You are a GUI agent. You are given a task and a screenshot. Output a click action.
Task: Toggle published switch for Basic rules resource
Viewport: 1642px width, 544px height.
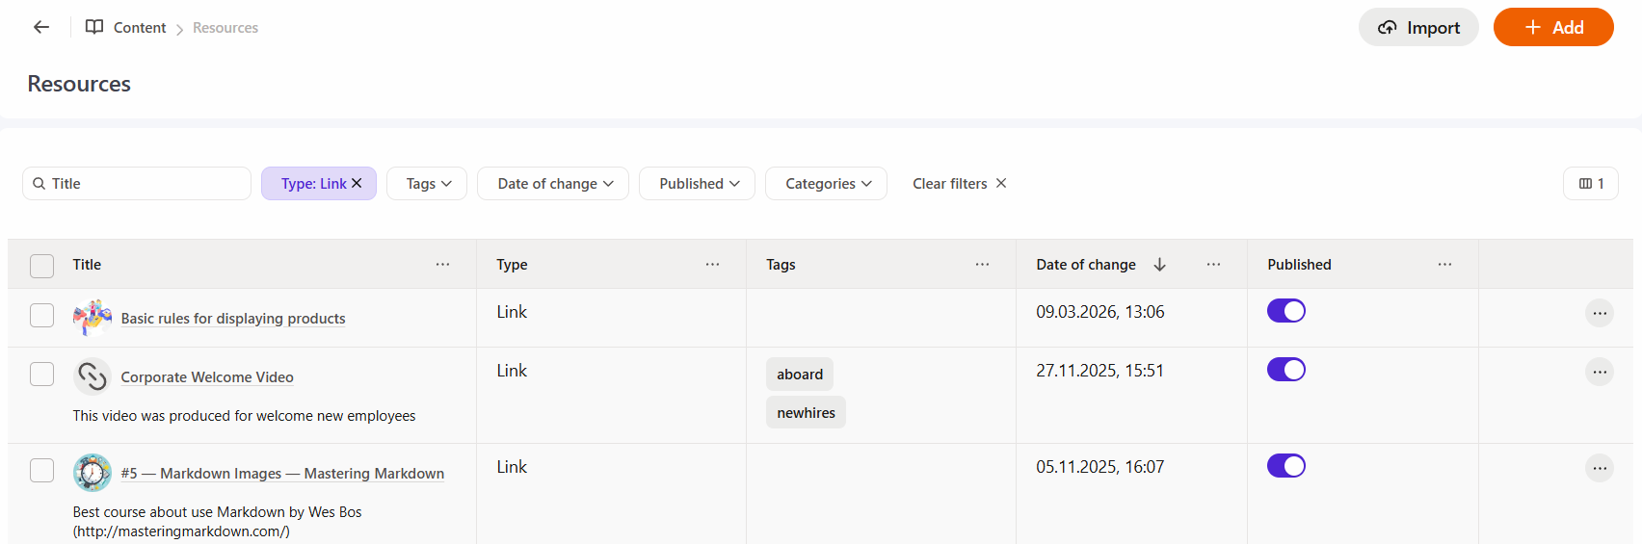[x=1285, y=311]
